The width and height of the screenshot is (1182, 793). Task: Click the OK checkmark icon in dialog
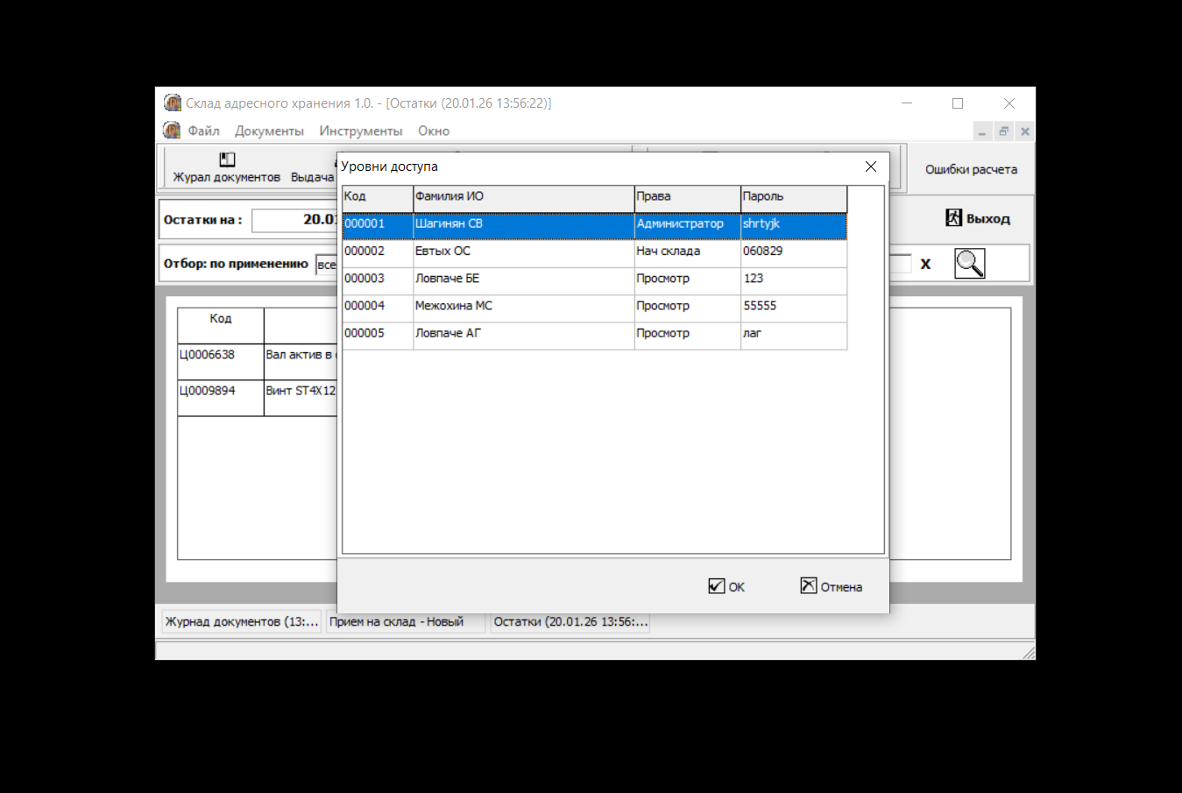[x=717, y=585]
